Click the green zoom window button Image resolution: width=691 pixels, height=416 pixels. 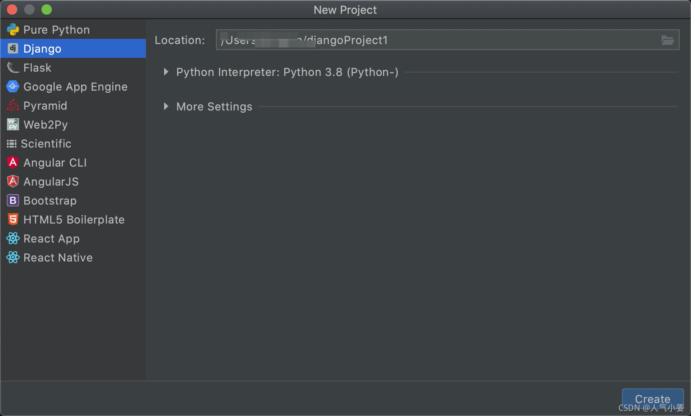[x=47, y=9]
